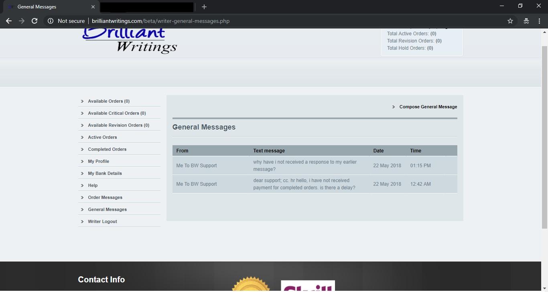Open Available Revision Orders (0)
This screenshot has height=292, width=548.
pos(118,125)
